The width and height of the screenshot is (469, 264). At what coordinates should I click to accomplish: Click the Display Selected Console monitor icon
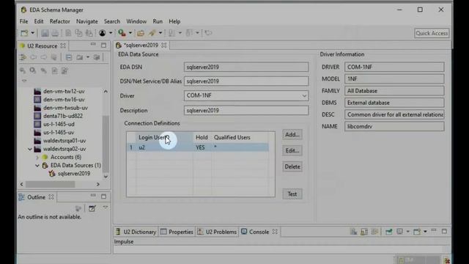click(399, 232)
